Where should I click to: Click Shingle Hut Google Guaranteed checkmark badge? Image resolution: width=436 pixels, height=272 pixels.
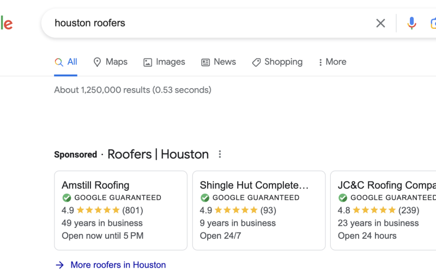(x=205, y=197)
